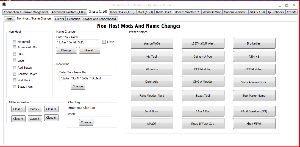Select the zAaronMoDz preset name
The width and height of the screenshot is (300, 147).
(x=152, y=43)
